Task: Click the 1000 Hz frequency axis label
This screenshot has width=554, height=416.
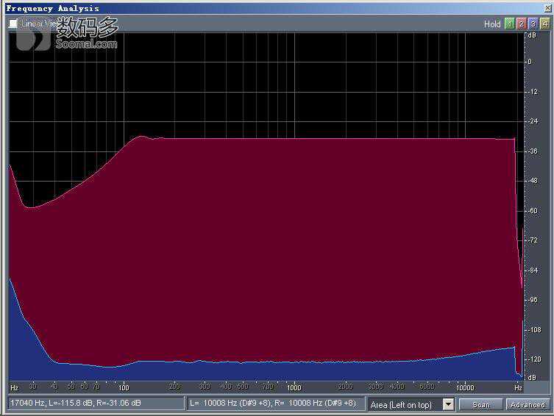Action: pos(294,387)
